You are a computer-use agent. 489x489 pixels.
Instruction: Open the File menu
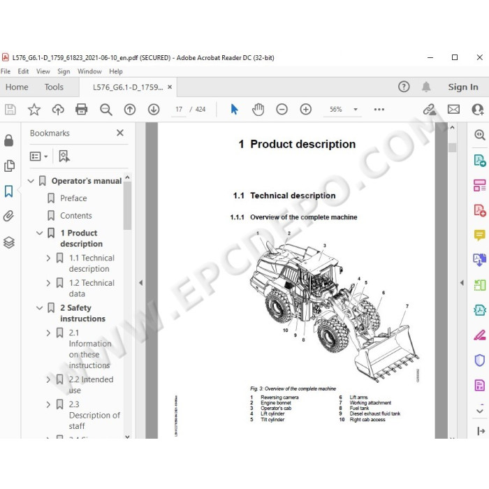point(6,71)
